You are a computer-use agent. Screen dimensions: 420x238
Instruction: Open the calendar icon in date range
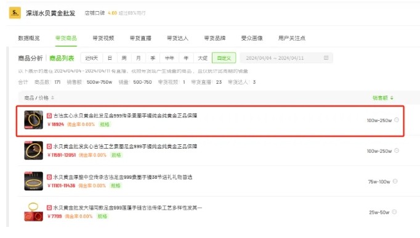coord(326,58)
